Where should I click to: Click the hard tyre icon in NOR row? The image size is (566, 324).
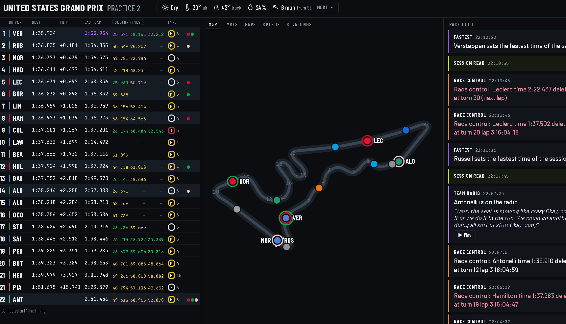[x=171, y=58]
